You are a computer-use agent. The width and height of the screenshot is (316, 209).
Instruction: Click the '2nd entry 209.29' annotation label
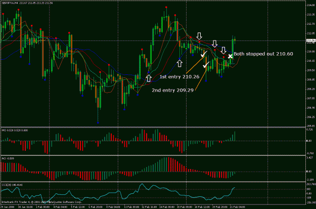point(173,91)
